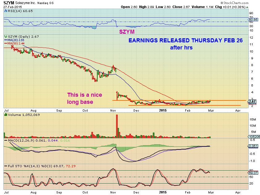Click the Solazyme Inc. company name

tap(26, 3)
